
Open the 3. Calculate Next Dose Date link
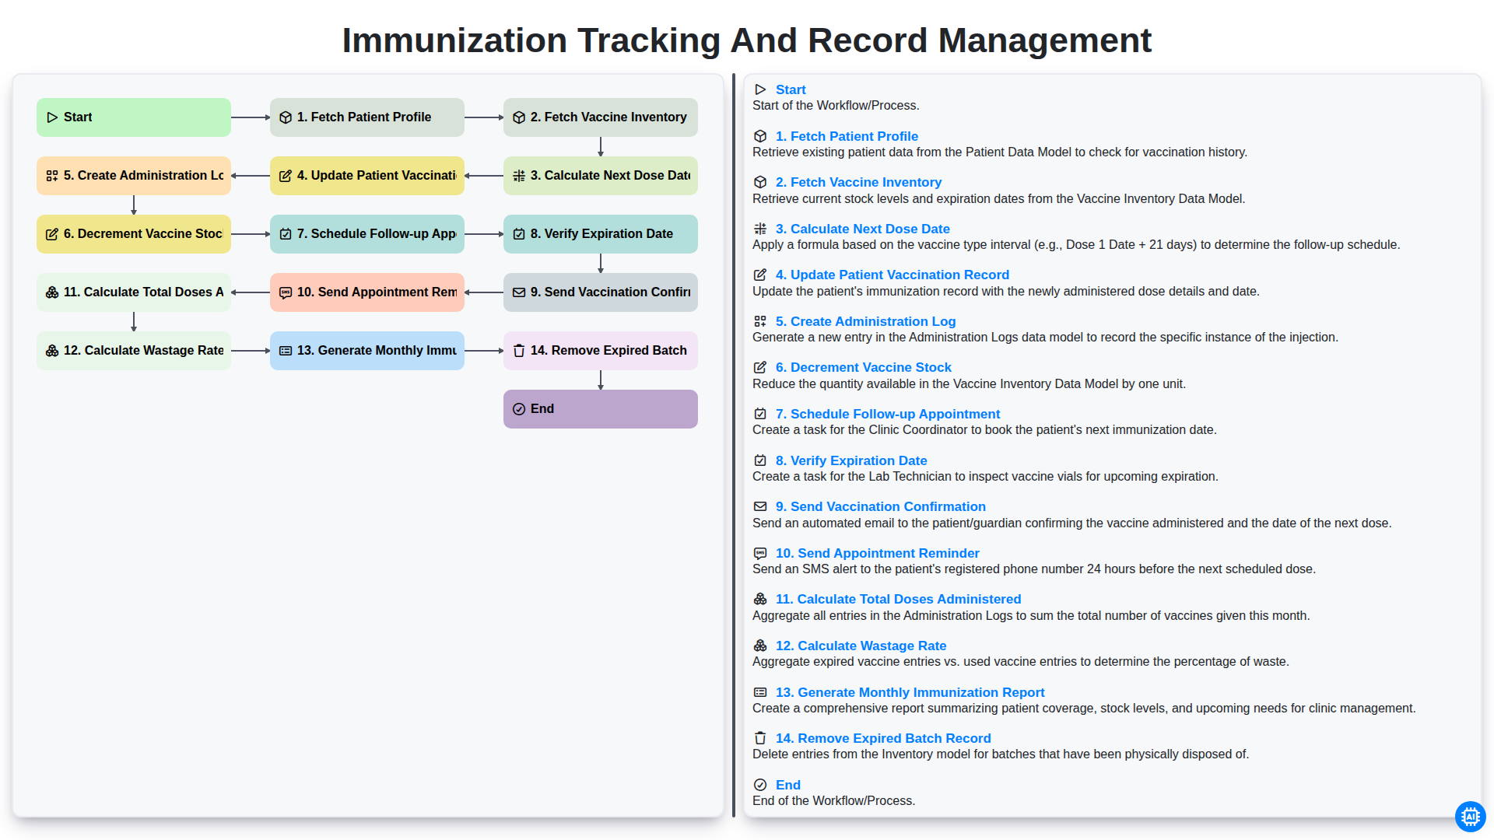(863, 229)
